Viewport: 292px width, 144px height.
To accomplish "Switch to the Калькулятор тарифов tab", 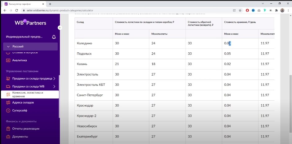I will (24, 4).
